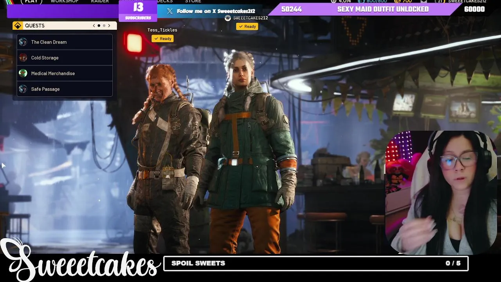Open the RAIDER tab
The image size is (501, 282).
click(100, 2)
